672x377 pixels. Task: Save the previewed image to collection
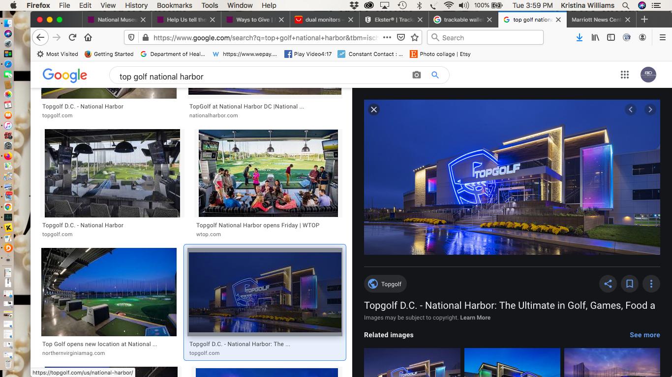[x=630, y=284]
